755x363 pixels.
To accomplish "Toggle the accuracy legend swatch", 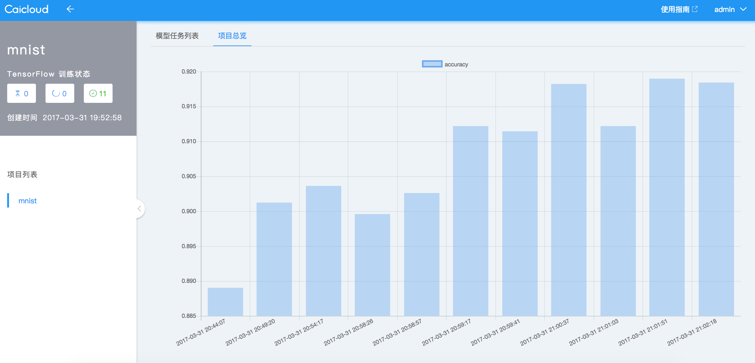I will [x=432, y=64].
